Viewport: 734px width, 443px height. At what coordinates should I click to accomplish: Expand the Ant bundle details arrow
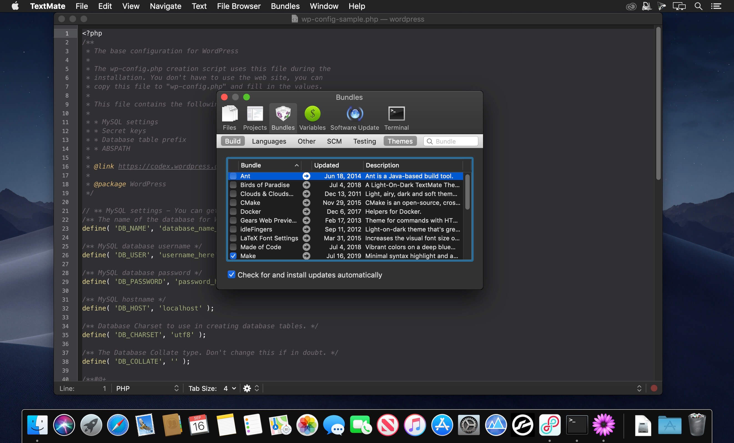305,176
